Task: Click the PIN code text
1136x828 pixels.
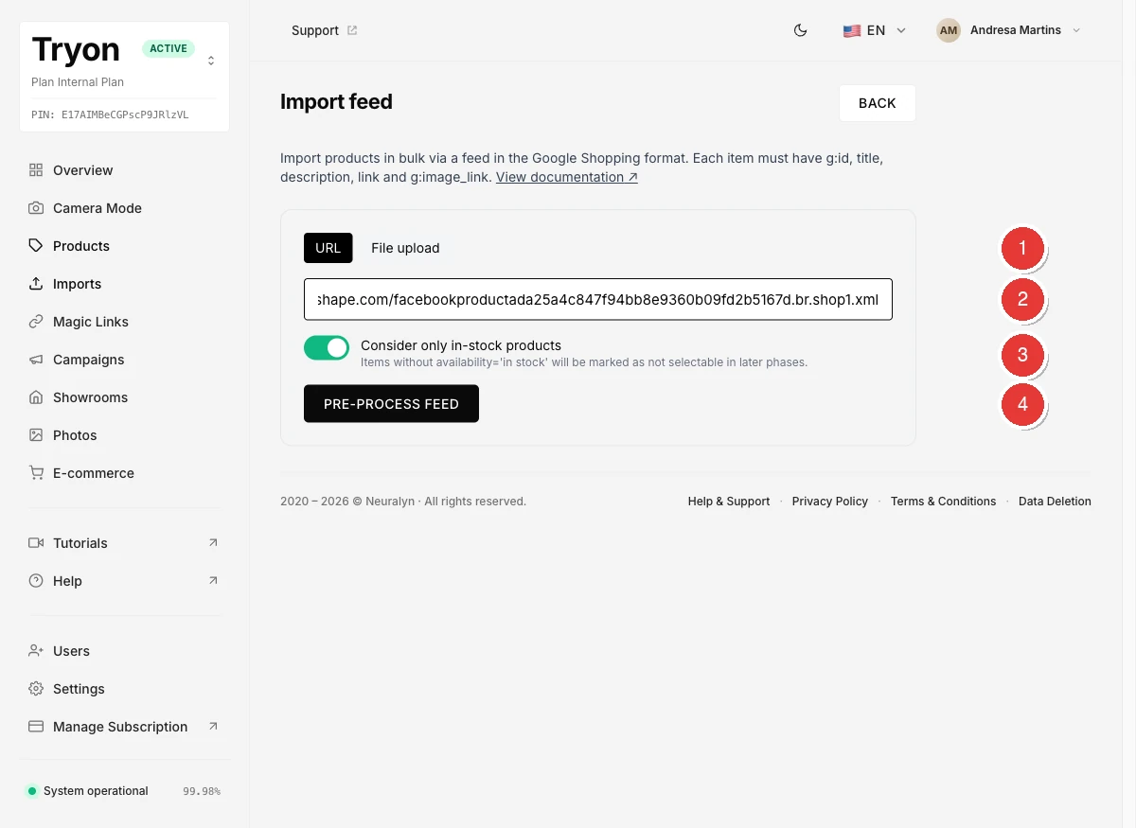Action: (x=110, y=115)
